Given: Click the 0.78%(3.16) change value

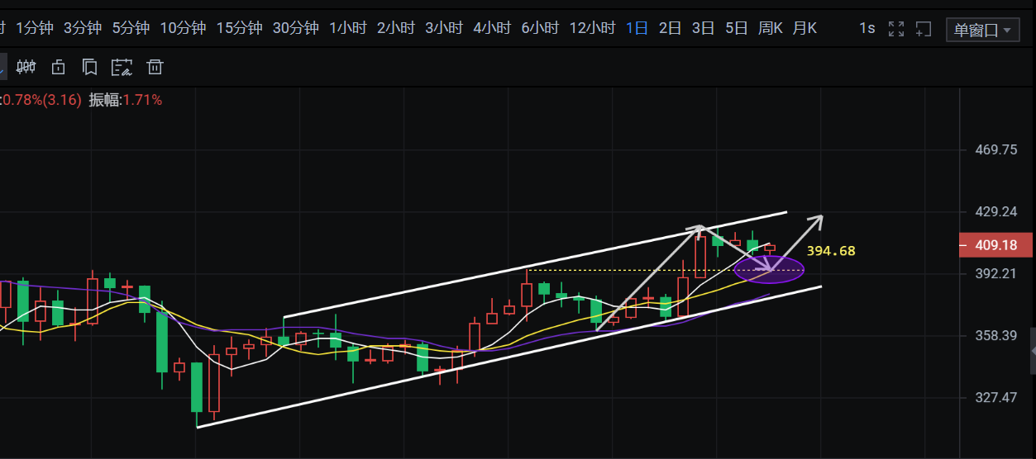Looking at the screenshot, I should [x=41, y=100].
